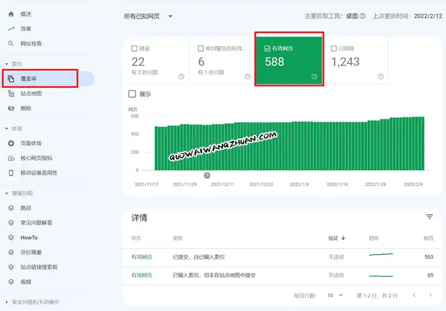Open the 视频 video report
Image resolution: width=446 pixels, height=311 pixels.
[26, 282]
